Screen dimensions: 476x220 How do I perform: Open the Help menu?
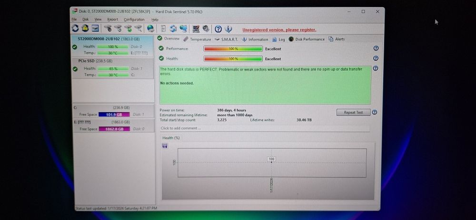pyautogui.click(x=155, y=20)
